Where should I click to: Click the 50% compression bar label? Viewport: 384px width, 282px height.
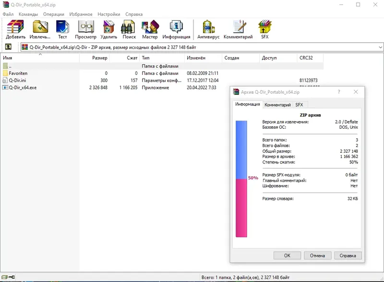253,178
